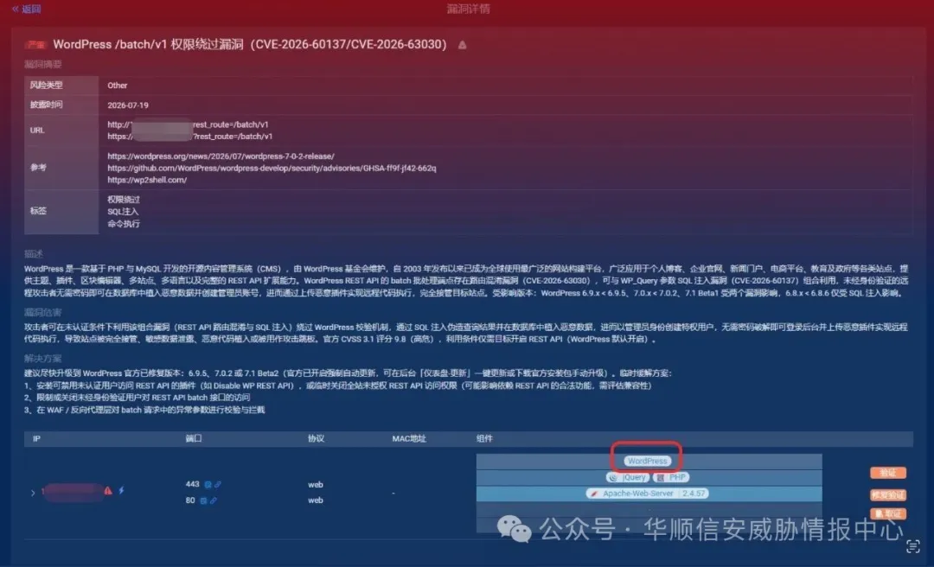Click the 标签 row label
934x567 pixels.
[x=38, y=211]
